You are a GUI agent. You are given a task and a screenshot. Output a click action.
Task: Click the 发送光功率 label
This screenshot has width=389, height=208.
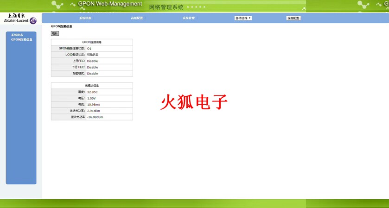tap(77, 111)
